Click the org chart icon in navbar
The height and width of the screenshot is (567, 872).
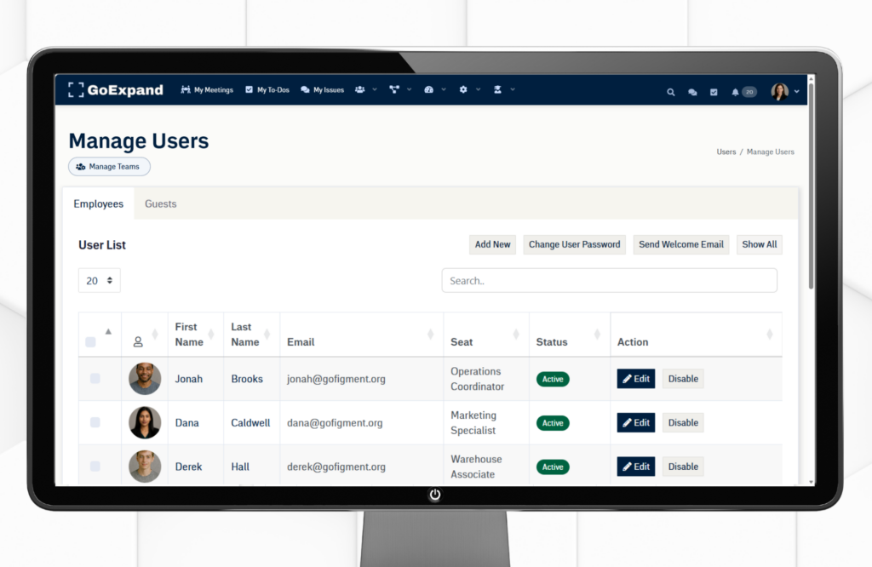(x=394, y=89)
